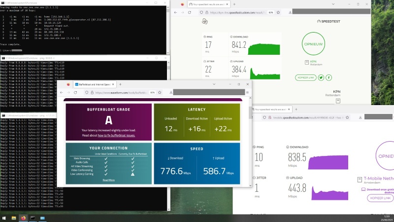This screenshot has height=222, width=394.
Task: Click the padlock icon in KPN speedtest address bar
Action: tap(207, 12)
